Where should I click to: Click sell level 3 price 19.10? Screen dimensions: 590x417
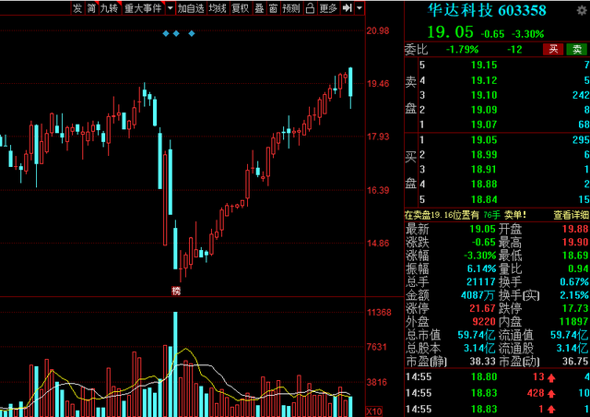click(484, 95)
